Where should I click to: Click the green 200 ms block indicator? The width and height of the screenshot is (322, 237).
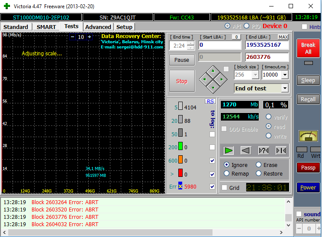pyautogui.click(x=180, y=146)
